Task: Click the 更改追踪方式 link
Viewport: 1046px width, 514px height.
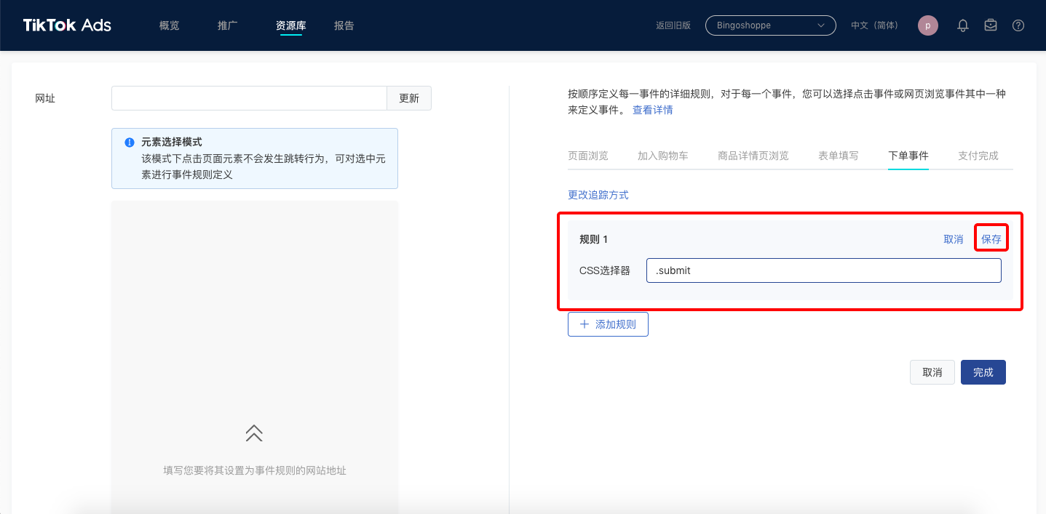Action: [x=598, y=195]
